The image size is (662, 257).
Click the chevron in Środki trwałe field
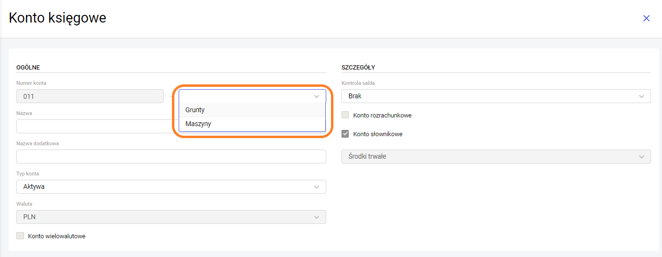click(641, 157)
